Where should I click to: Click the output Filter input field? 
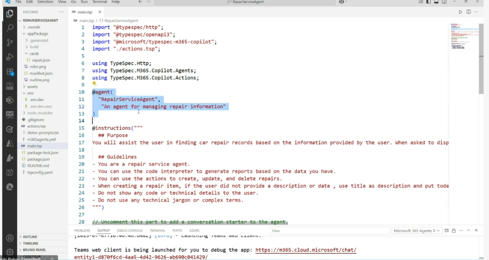pos(330,231)
